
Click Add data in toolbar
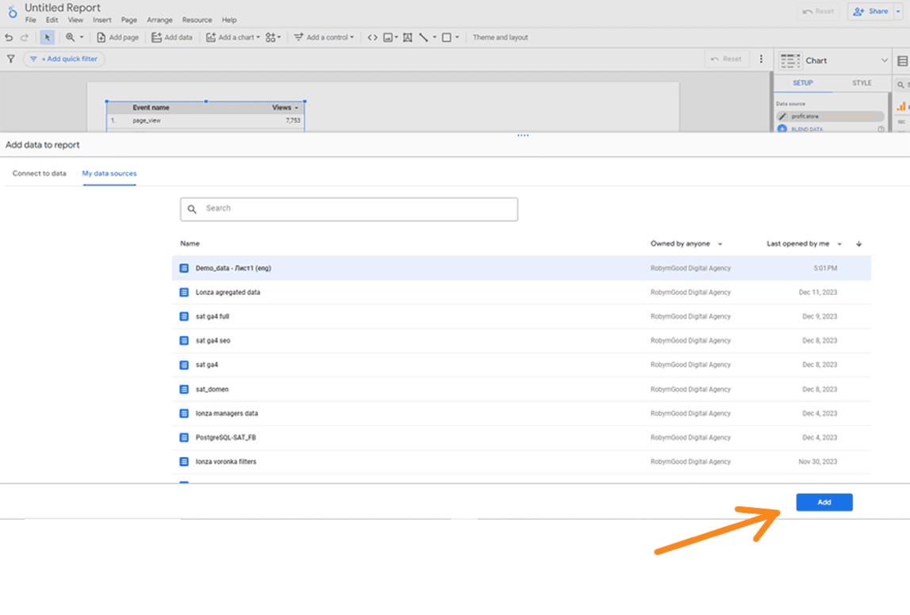[x=172, y=38]
